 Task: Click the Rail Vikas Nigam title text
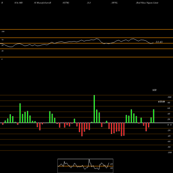tap(147, 3)
